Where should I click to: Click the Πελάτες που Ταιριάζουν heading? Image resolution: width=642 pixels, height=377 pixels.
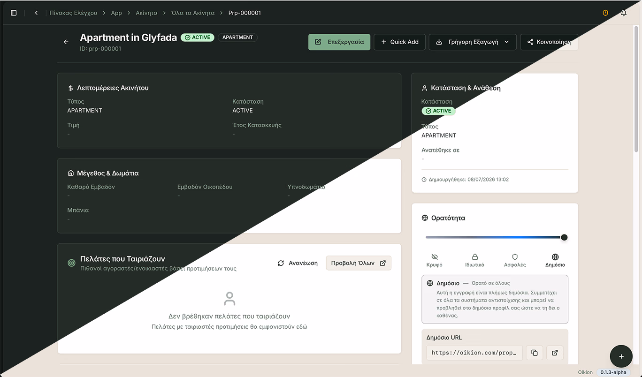[122, 259]
